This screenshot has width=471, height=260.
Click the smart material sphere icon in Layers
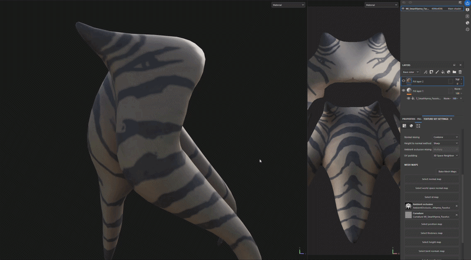pos(449,72)
